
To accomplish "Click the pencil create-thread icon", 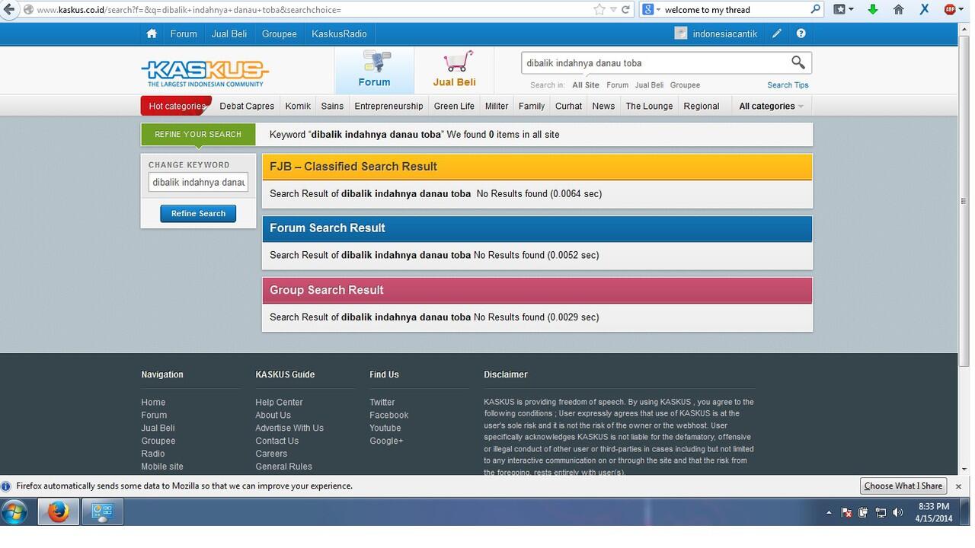I will coord(776,33).
